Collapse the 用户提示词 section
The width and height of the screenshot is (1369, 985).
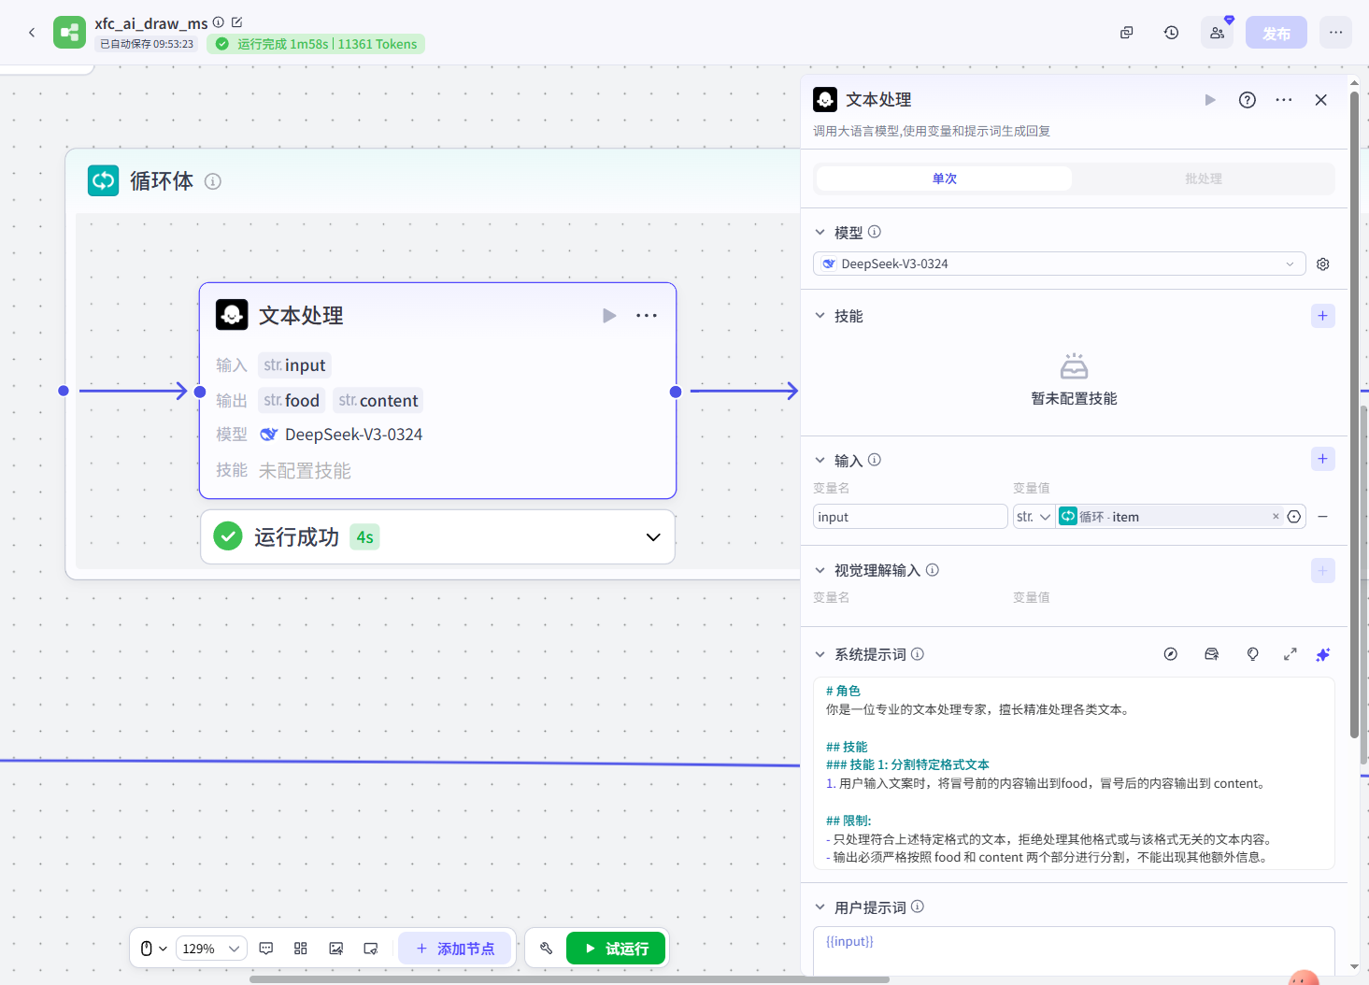click(820, 907)
